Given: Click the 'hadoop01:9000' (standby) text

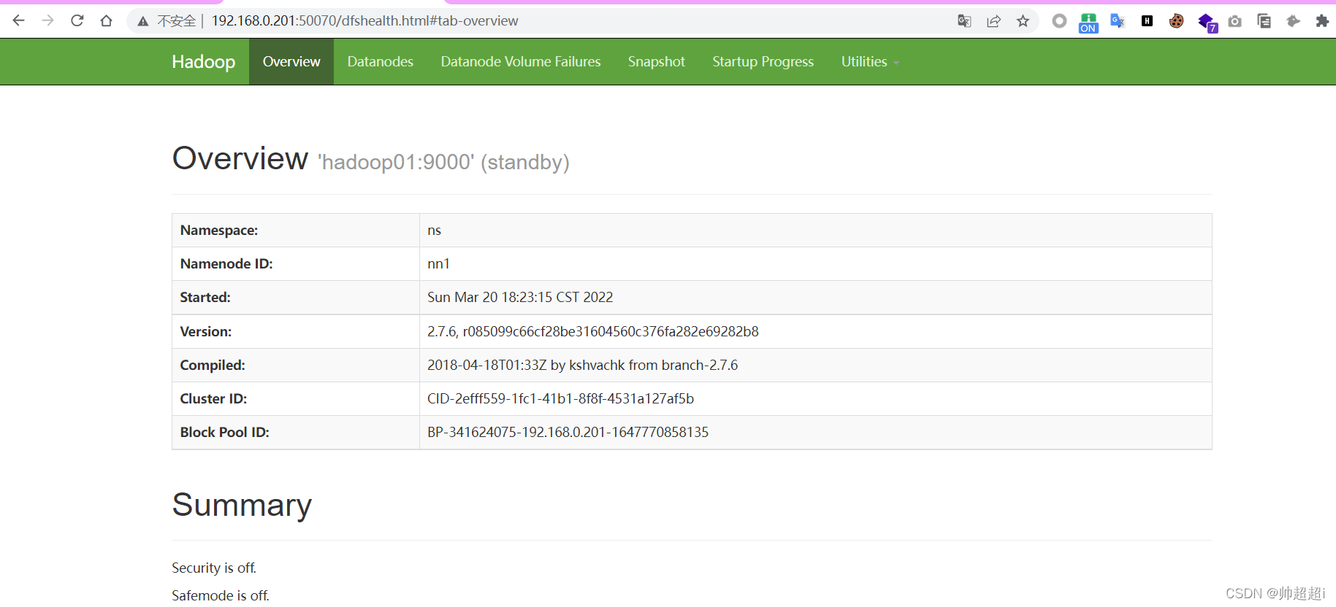Looking at the screenshot, I should (x=443, y=162).
